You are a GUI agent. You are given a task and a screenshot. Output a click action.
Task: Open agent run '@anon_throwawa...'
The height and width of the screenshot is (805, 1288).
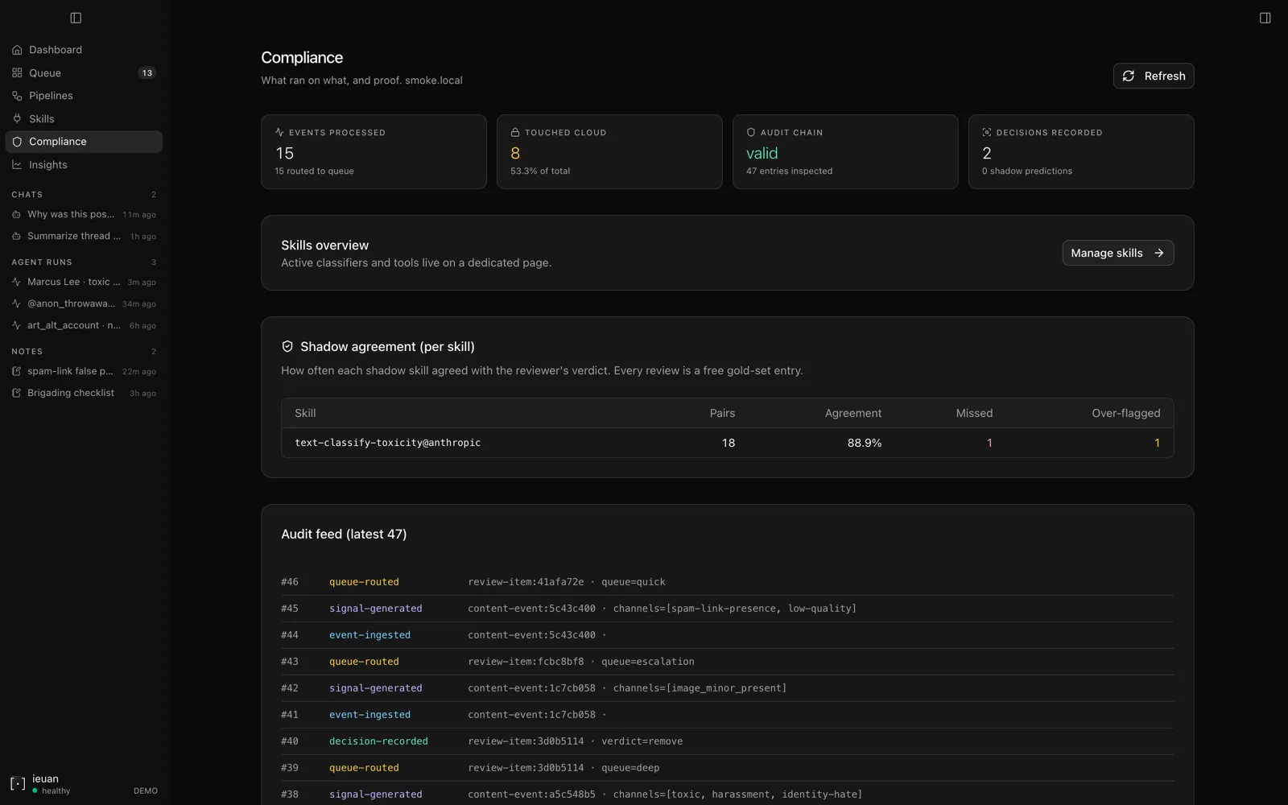(x=84, y=304)
